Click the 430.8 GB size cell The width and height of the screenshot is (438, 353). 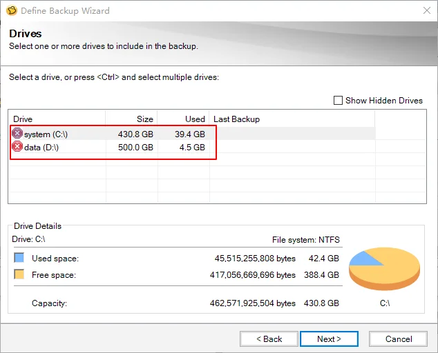click(x=135, y=134)
